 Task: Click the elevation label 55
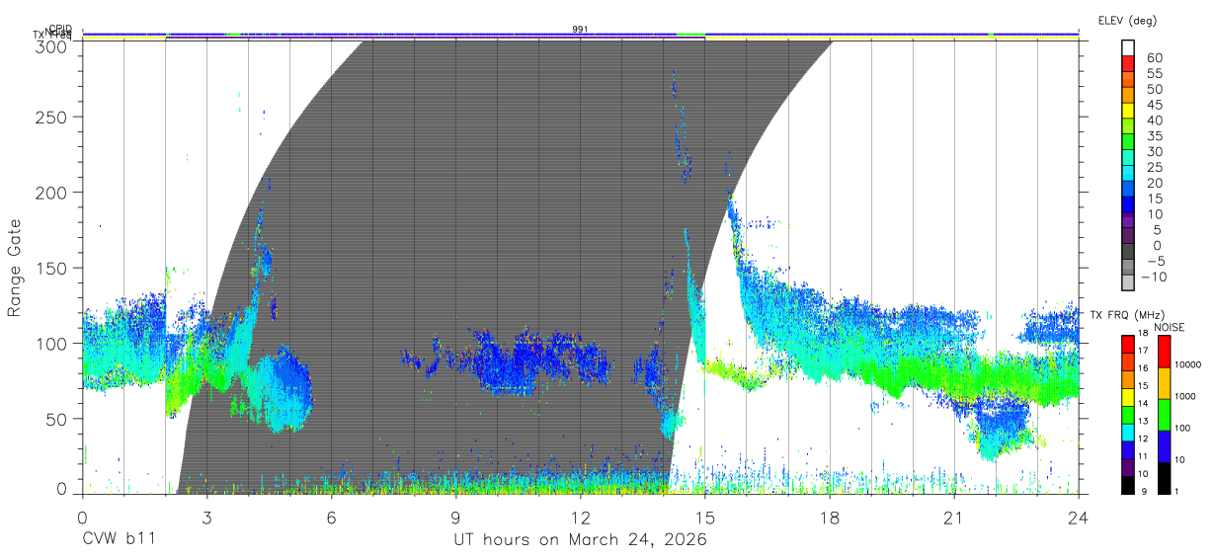point(1154,74)
